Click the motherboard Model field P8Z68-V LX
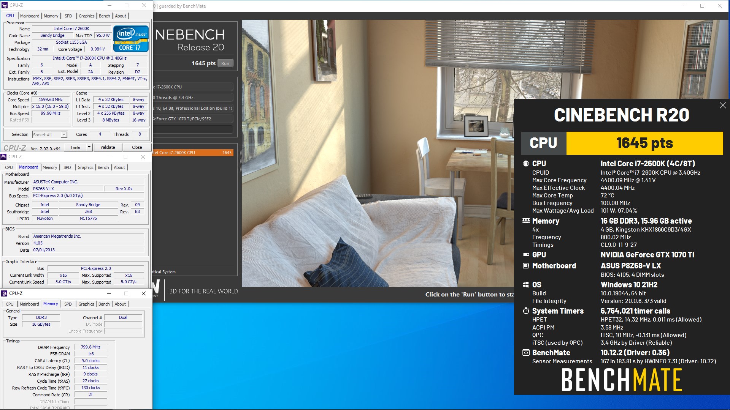The image size is (730, 410). (68, 189)
